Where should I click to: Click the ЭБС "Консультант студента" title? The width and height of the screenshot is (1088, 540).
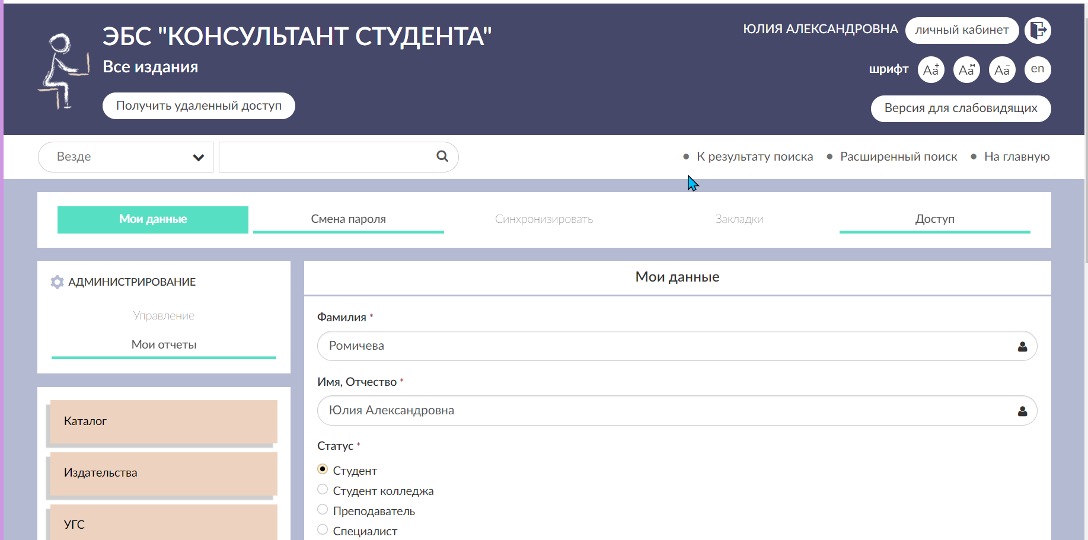pos(297,37)
